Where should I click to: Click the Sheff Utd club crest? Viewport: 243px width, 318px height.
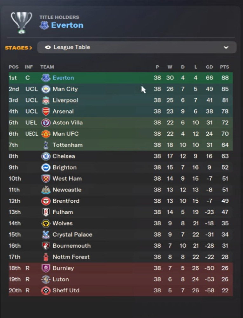click(x=46, y=290)
